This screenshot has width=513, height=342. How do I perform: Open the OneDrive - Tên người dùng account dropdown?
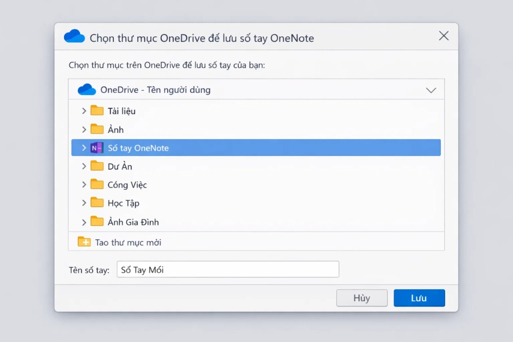pyautogui.click(x=431, y=90)
